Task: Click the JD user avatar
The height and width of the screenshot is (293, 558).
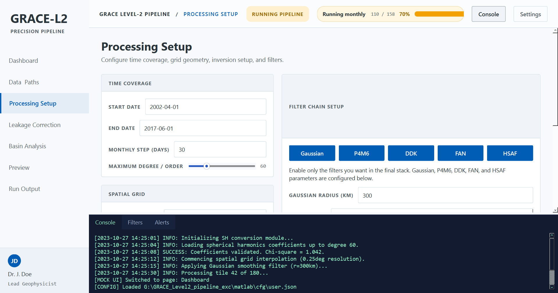Action: [x=14, y=261]
